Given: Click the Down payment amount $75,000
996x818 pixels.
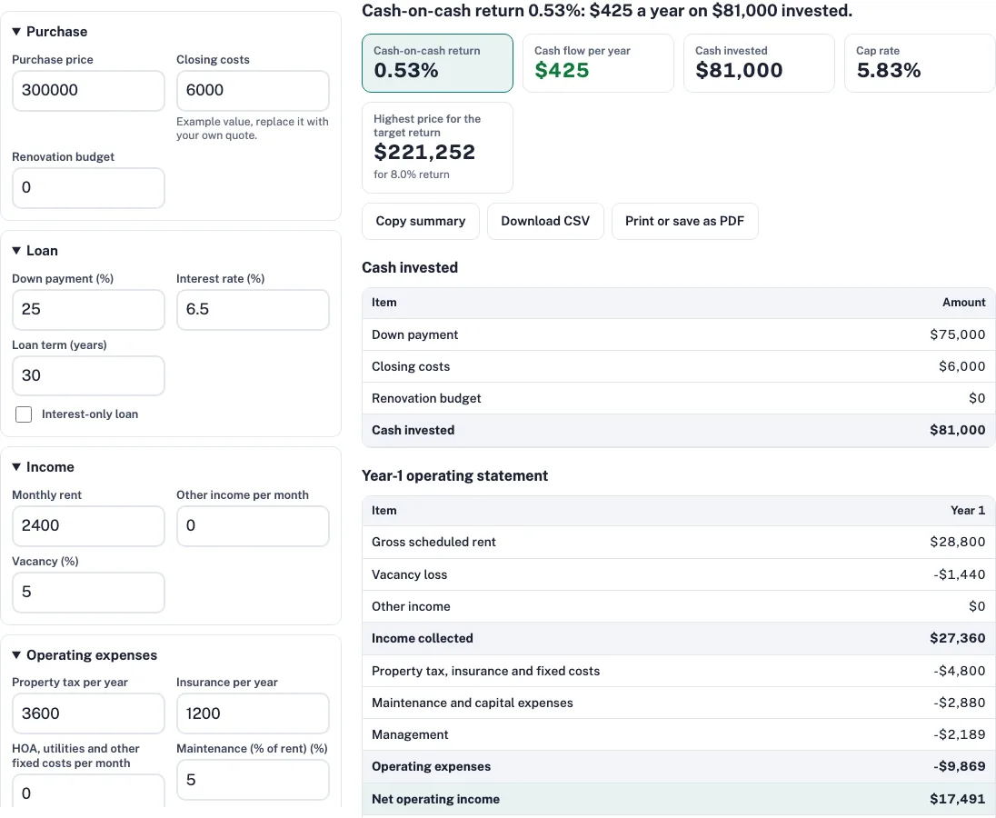Looking at the screenshot, I should click(x=957, y=334).
